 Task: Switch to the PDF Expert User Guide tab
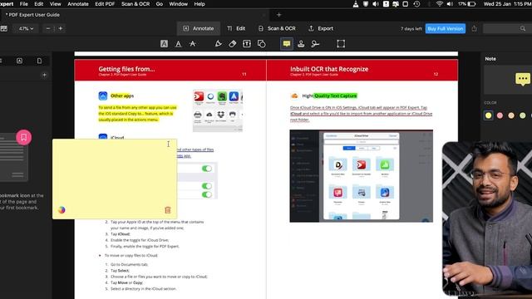pyautogui.click(x=135, y=15)
